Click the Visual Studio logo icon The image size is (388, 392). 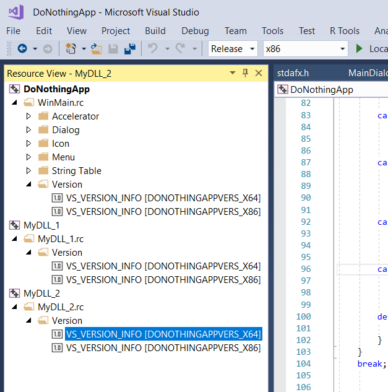point(16,12)
